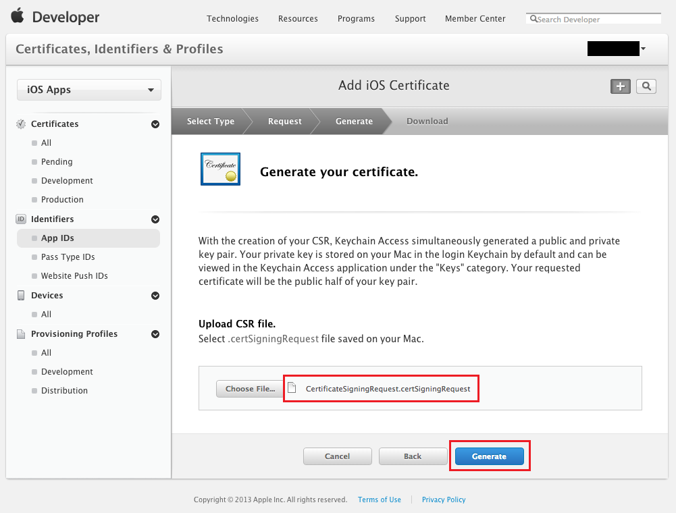676x513 pixels.
Task: Click the search magnifier in Search Developer field
Action: pos(534,19)
